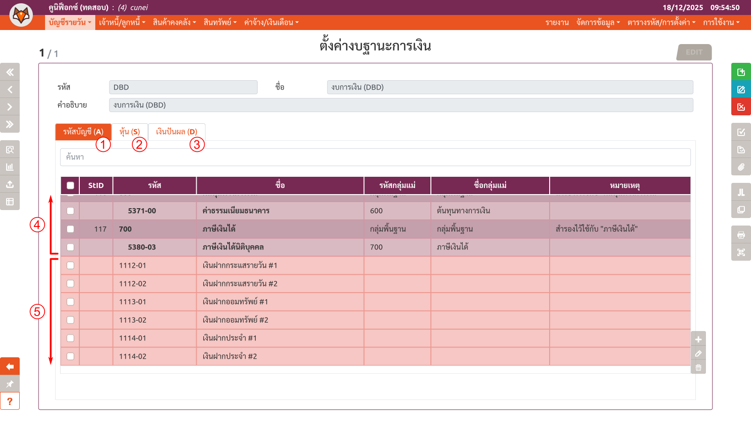The height and width of the screenshot is (422, 751).
Task: Expand the จัดการข้อมูล menu
Action: pos(598,23)
